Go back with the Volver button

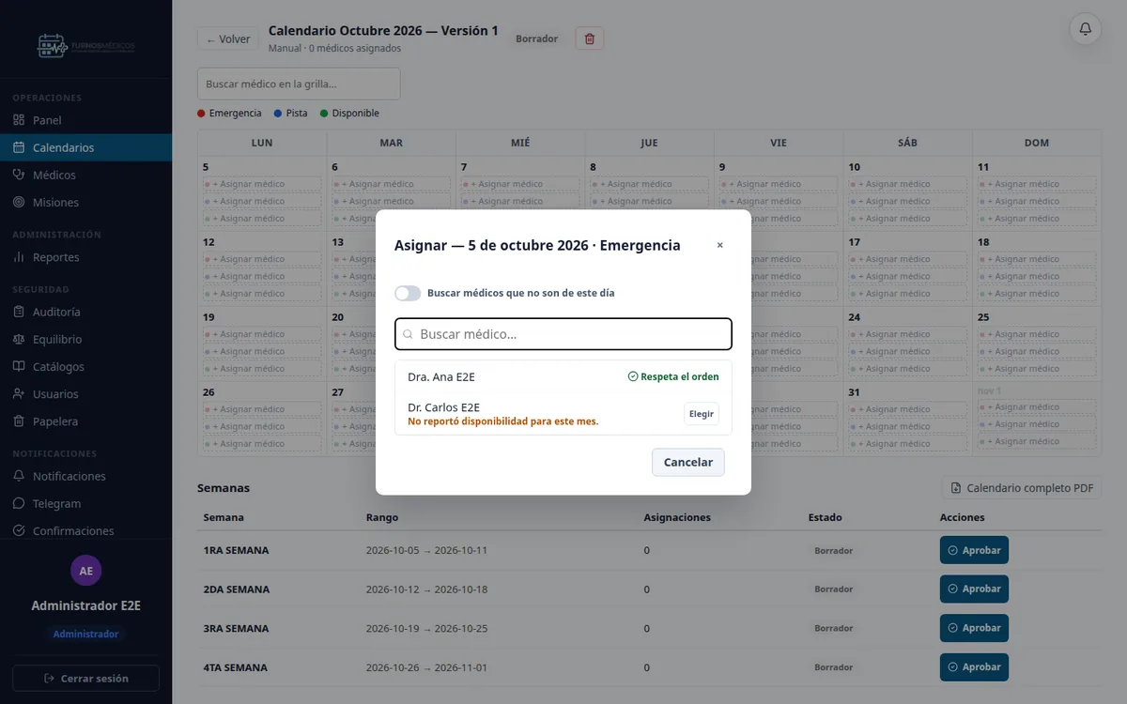(228, 38)
